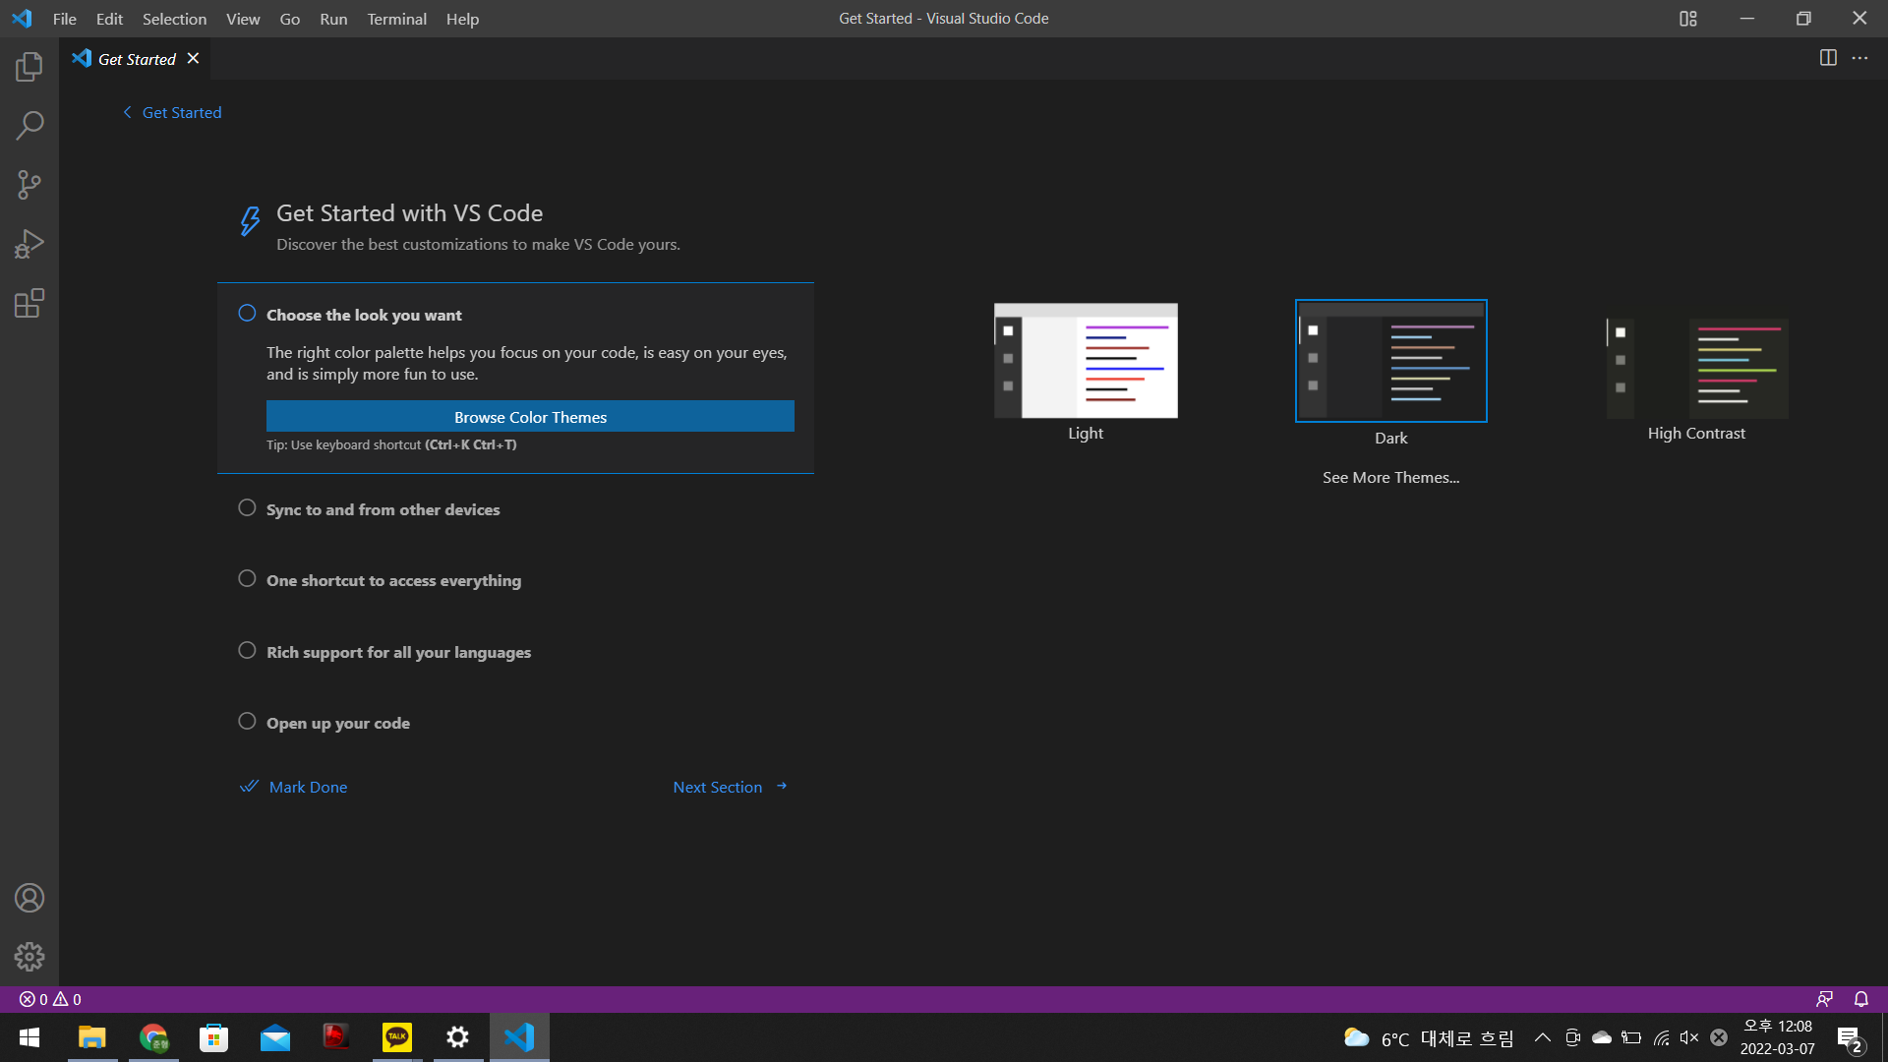1888x1062 pixels.
Task: Expand the 'Open up your code' section
Action: pos(337,723)
